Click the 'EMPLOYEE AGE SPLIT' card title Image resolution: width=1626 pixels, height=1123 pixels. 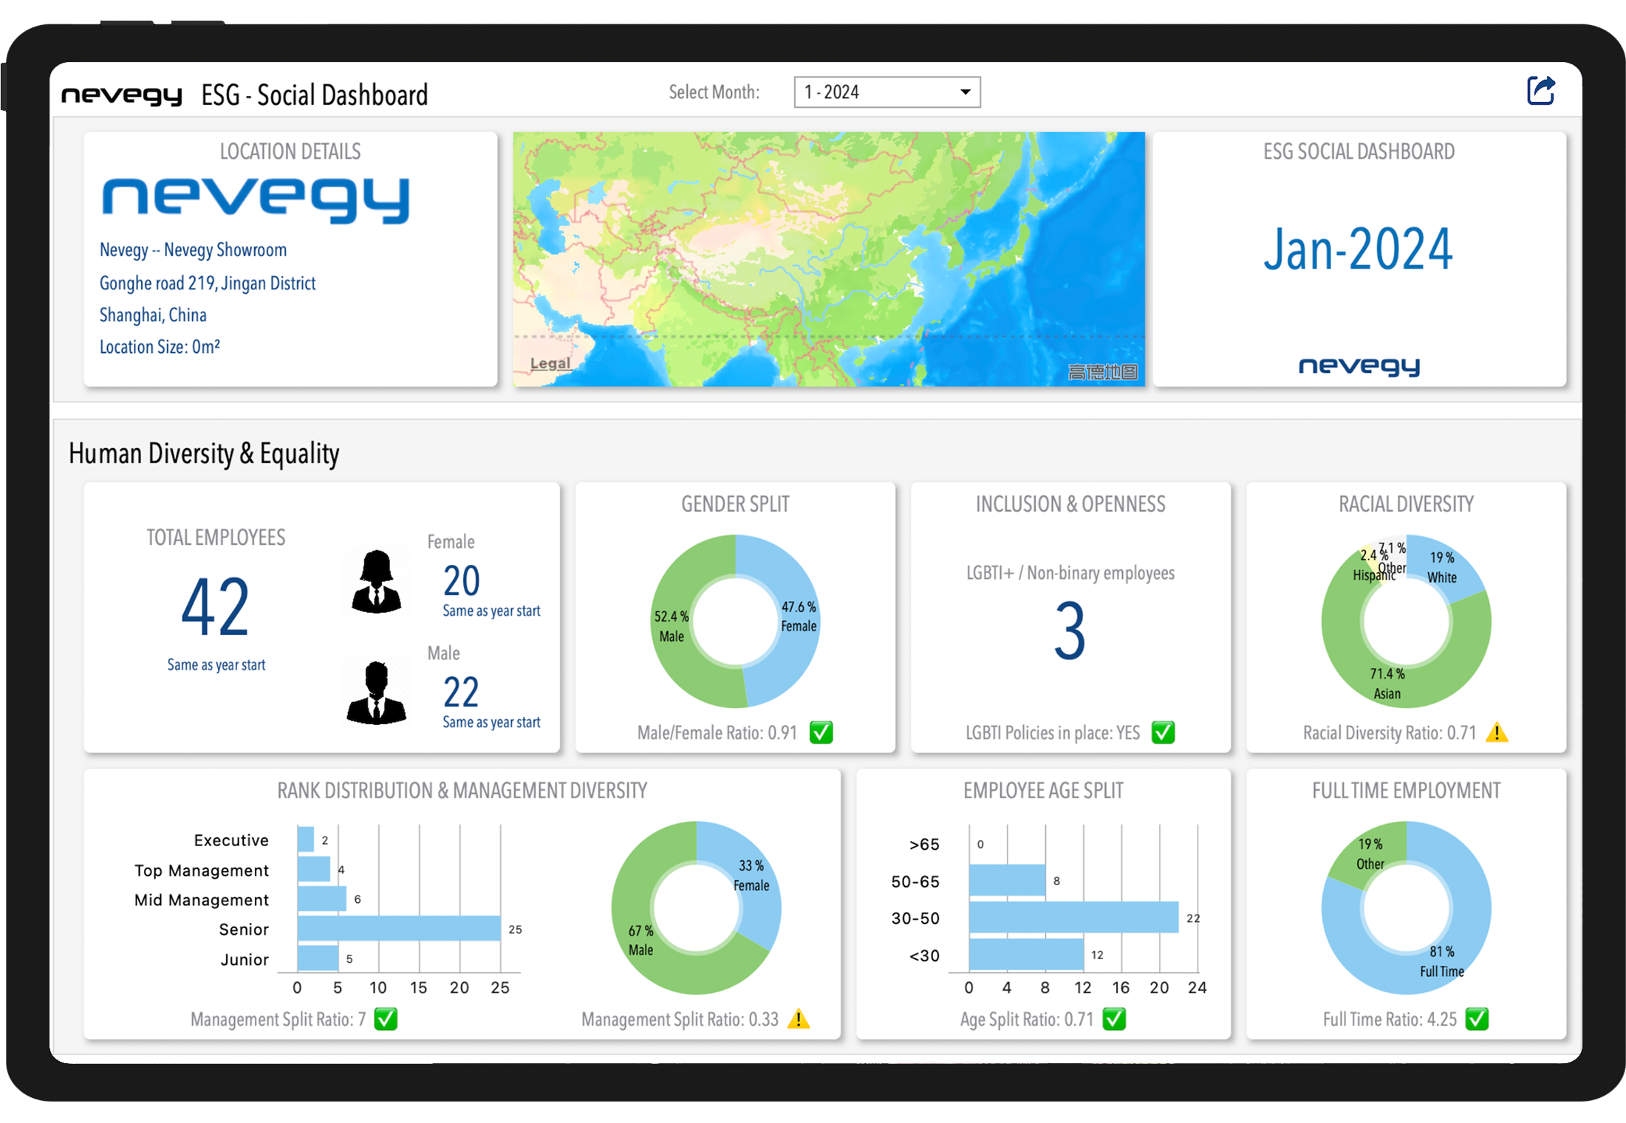(x=1043, y=791)
